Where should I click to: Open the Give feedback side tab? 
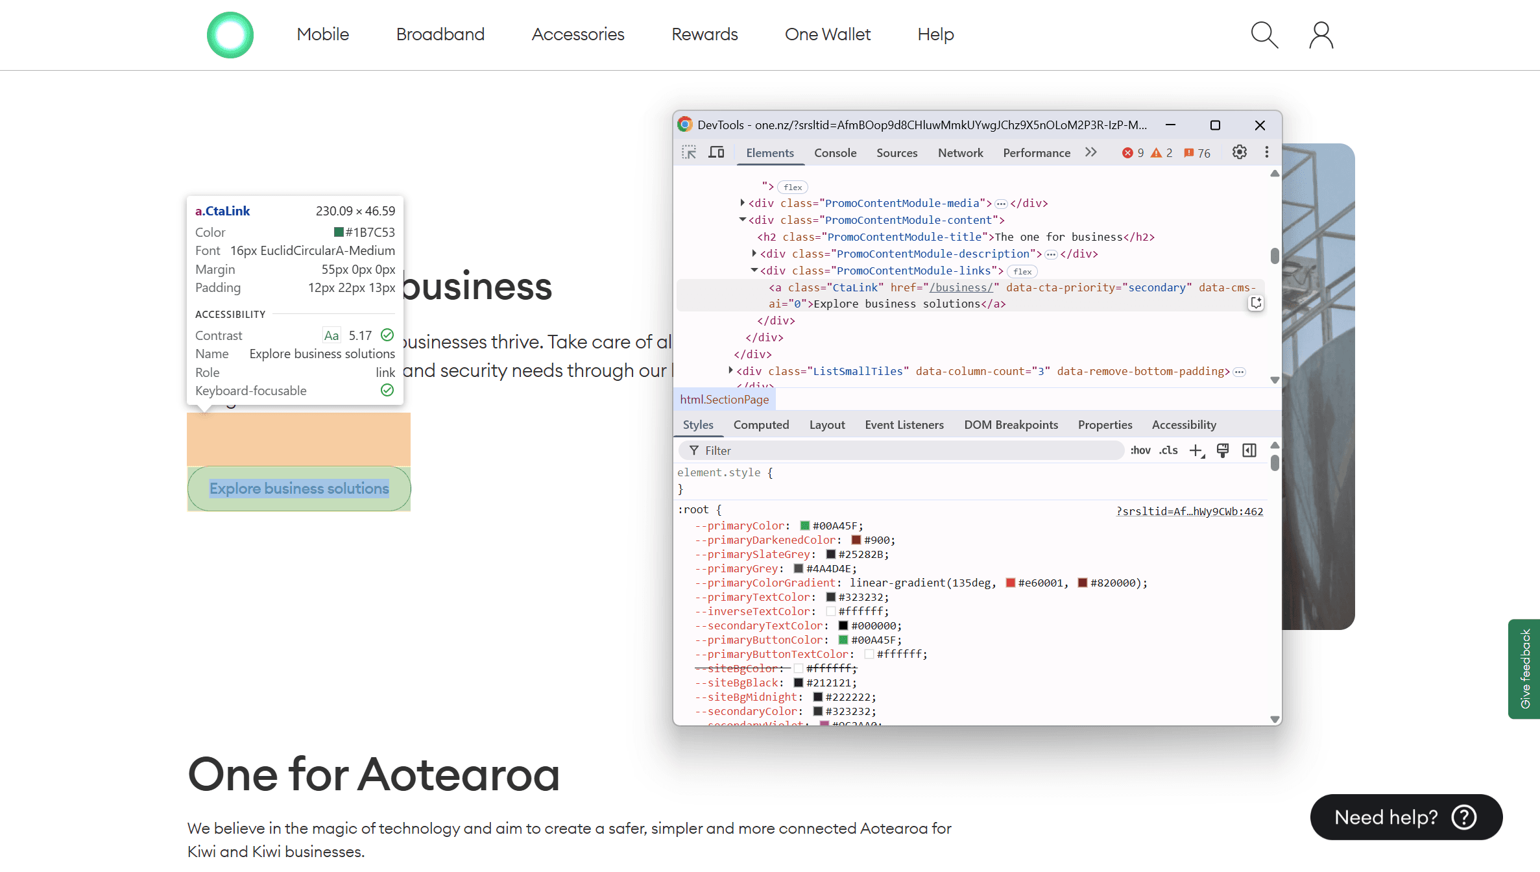point(1524,669)
